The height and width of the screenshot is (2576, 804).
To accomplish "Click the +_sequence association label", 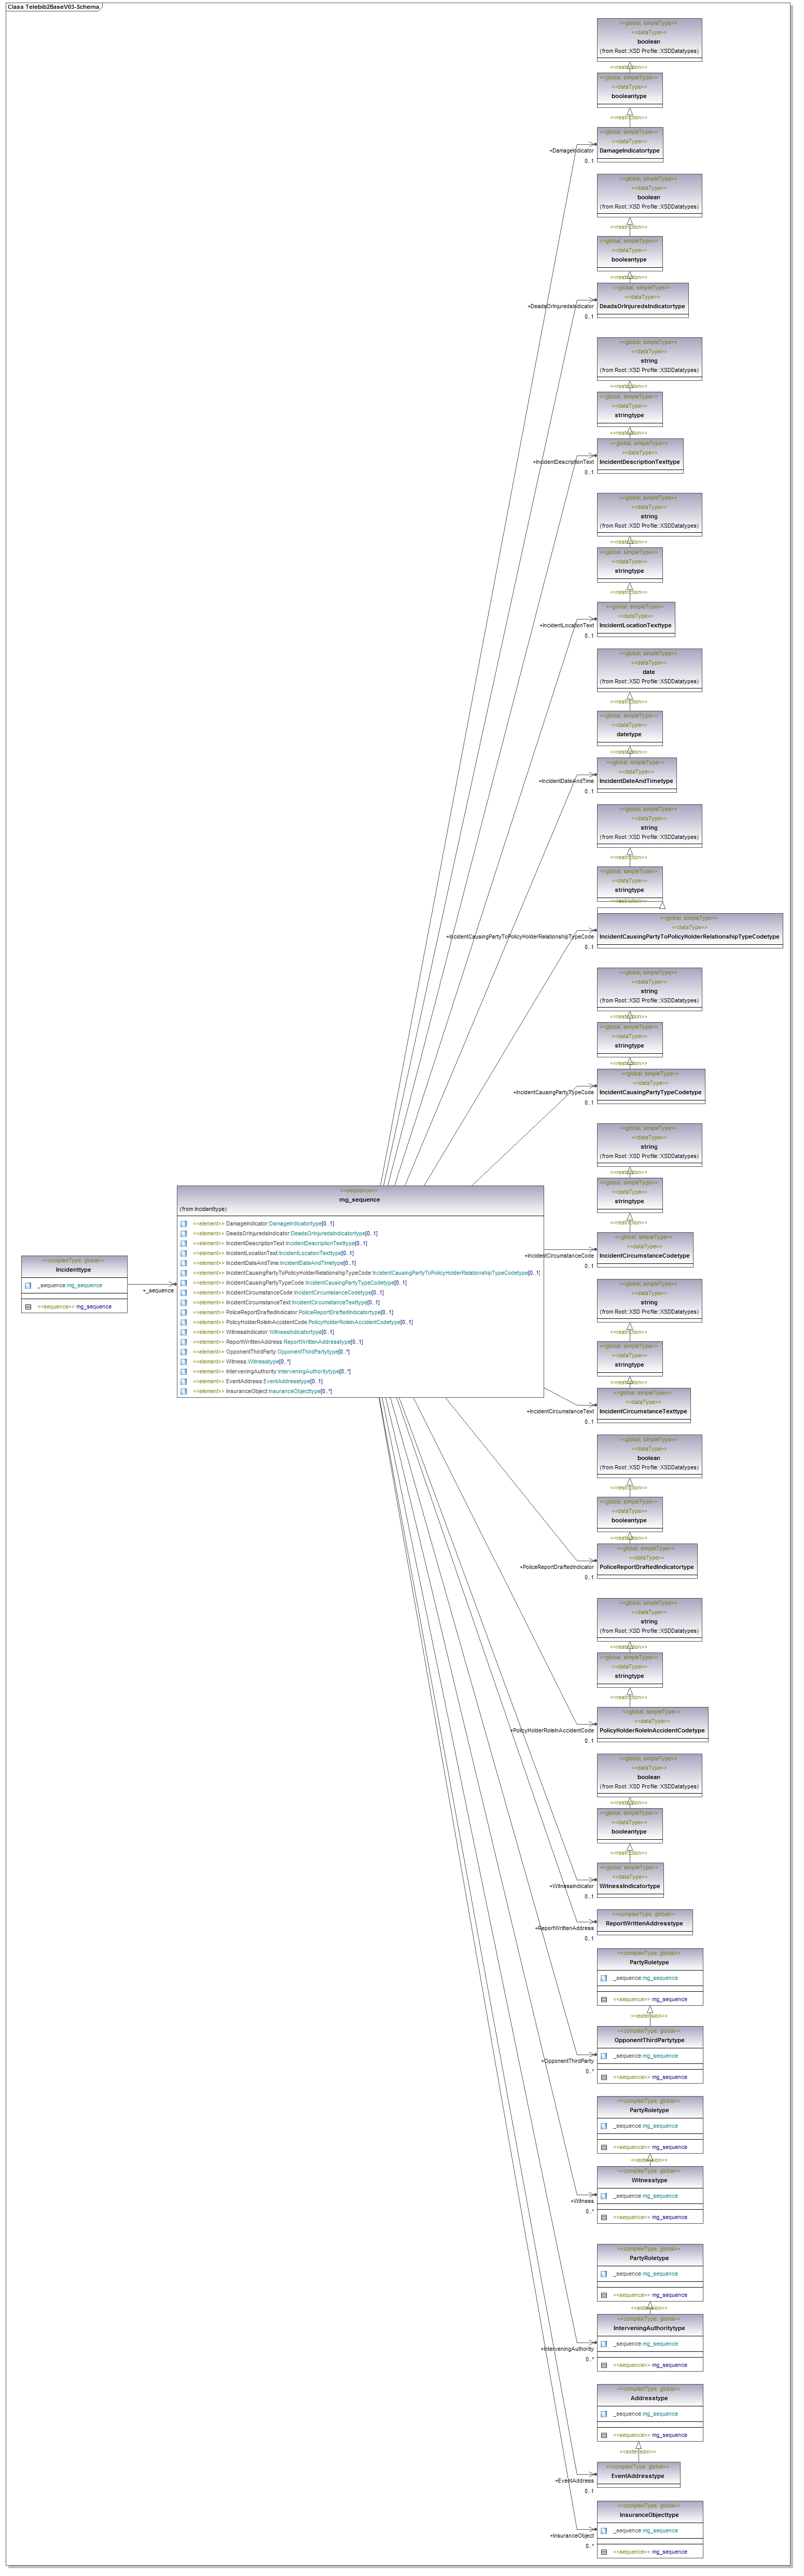I will [158, 1290].
